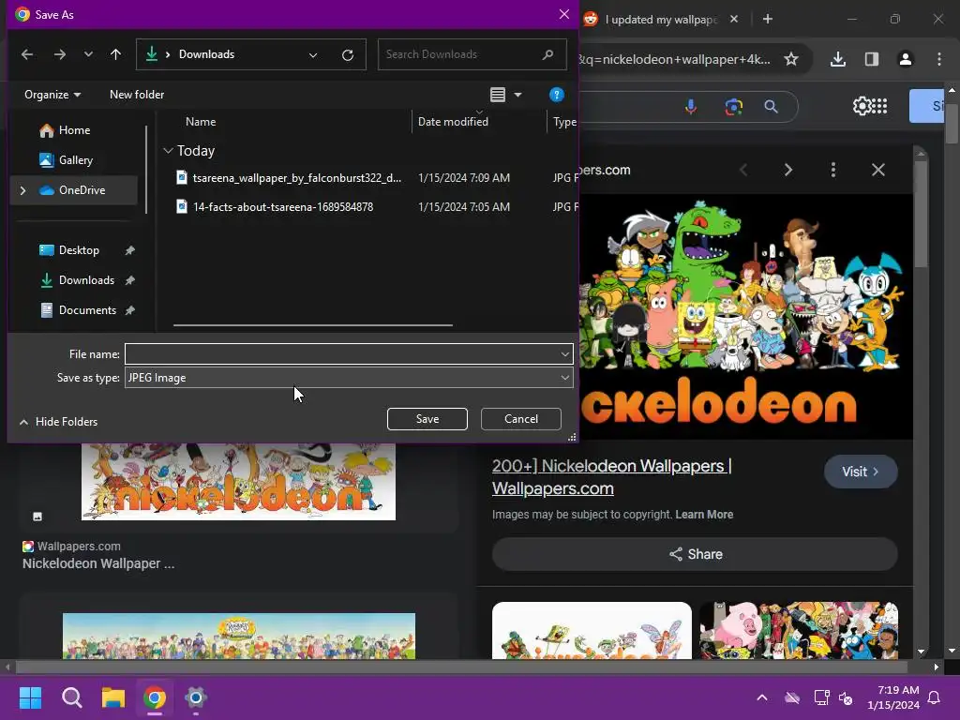
Task: Open the Learn More copyright link
Action: 704,515
